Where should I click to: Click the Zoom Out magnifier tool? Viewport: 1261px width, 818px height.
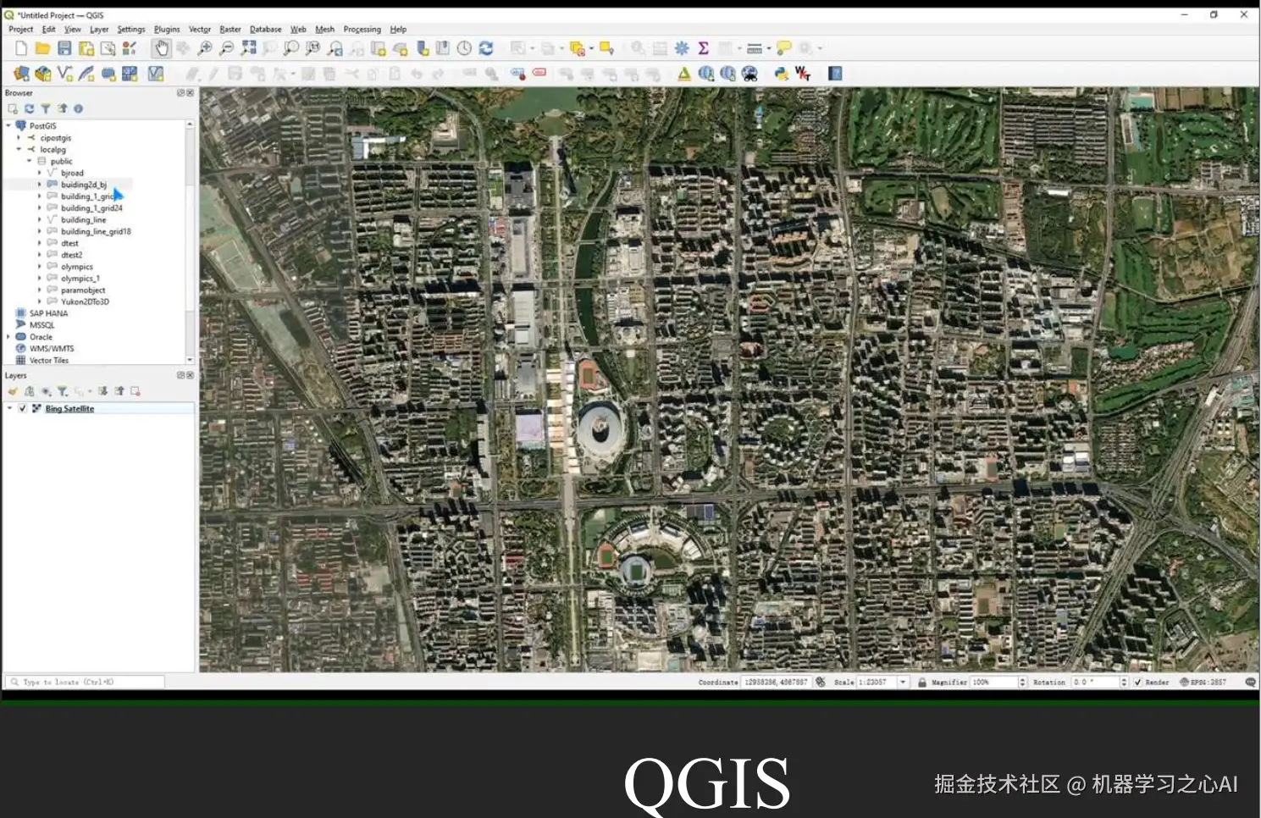tap(226, 48)
